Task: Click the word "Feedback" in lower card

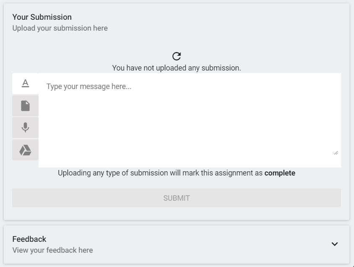Action: pyautogui.click(x=29, y=239)
